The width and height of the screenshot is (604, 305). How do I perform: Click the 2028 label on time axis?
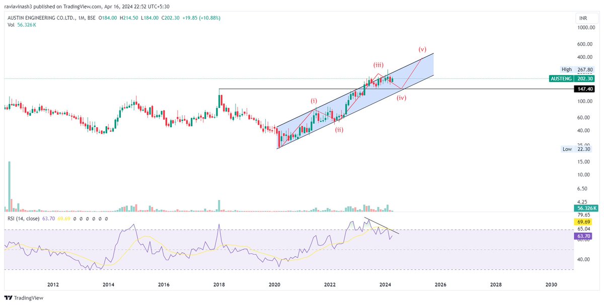point(496,284)
